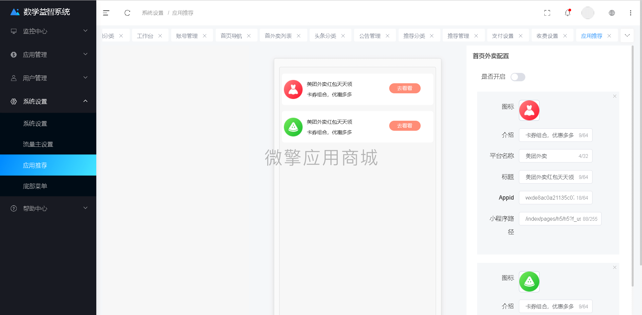Close the 工作台 tab

pyautogui.click(x=160, y=36)
